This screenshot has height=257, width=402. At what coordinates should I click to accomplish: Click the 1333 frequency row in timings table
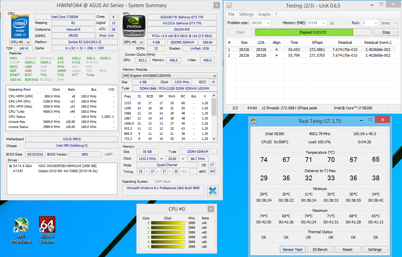point(166,103)
